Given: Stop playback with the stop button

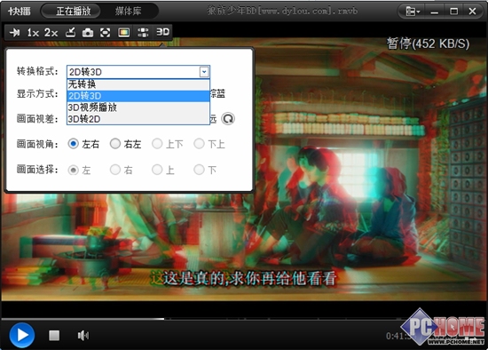Looking at the screenshot, I should [54, 336].
